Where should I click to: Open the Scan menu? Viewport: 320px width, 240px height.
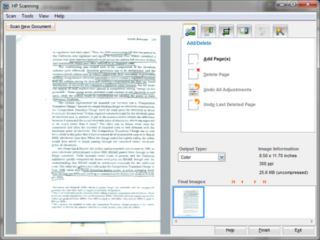click(11, 16)
